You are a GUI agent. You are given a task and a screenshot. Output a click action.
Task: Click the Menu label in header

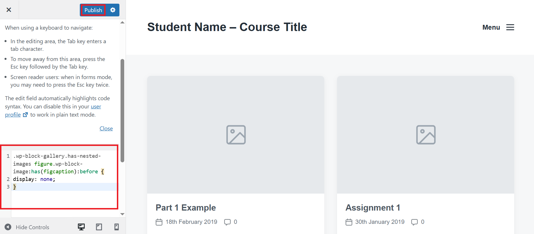[x=491, y=27]
